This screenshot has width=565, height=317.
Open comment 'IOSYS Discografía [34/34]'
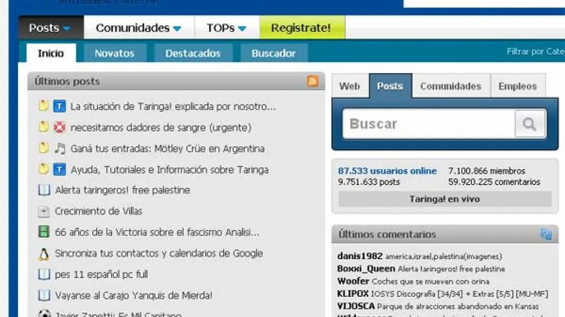tap(460, 294)
